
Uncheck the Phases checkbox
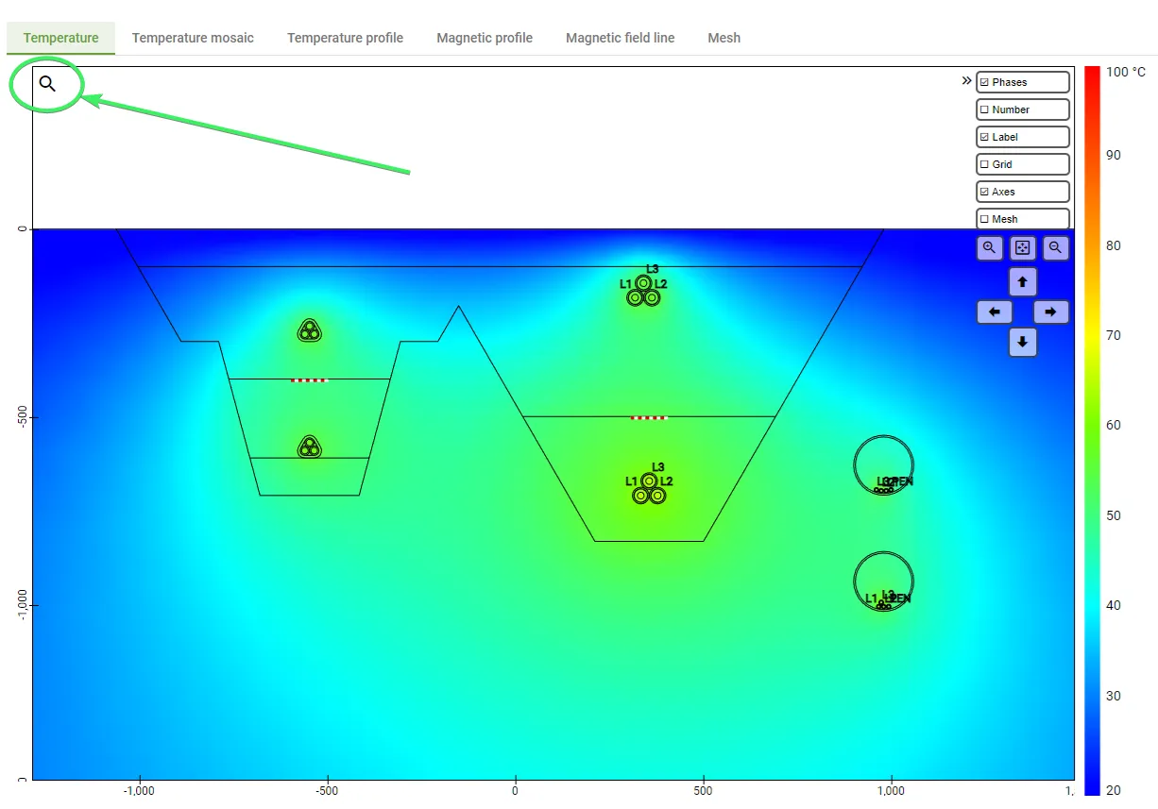tap(984, 83)
